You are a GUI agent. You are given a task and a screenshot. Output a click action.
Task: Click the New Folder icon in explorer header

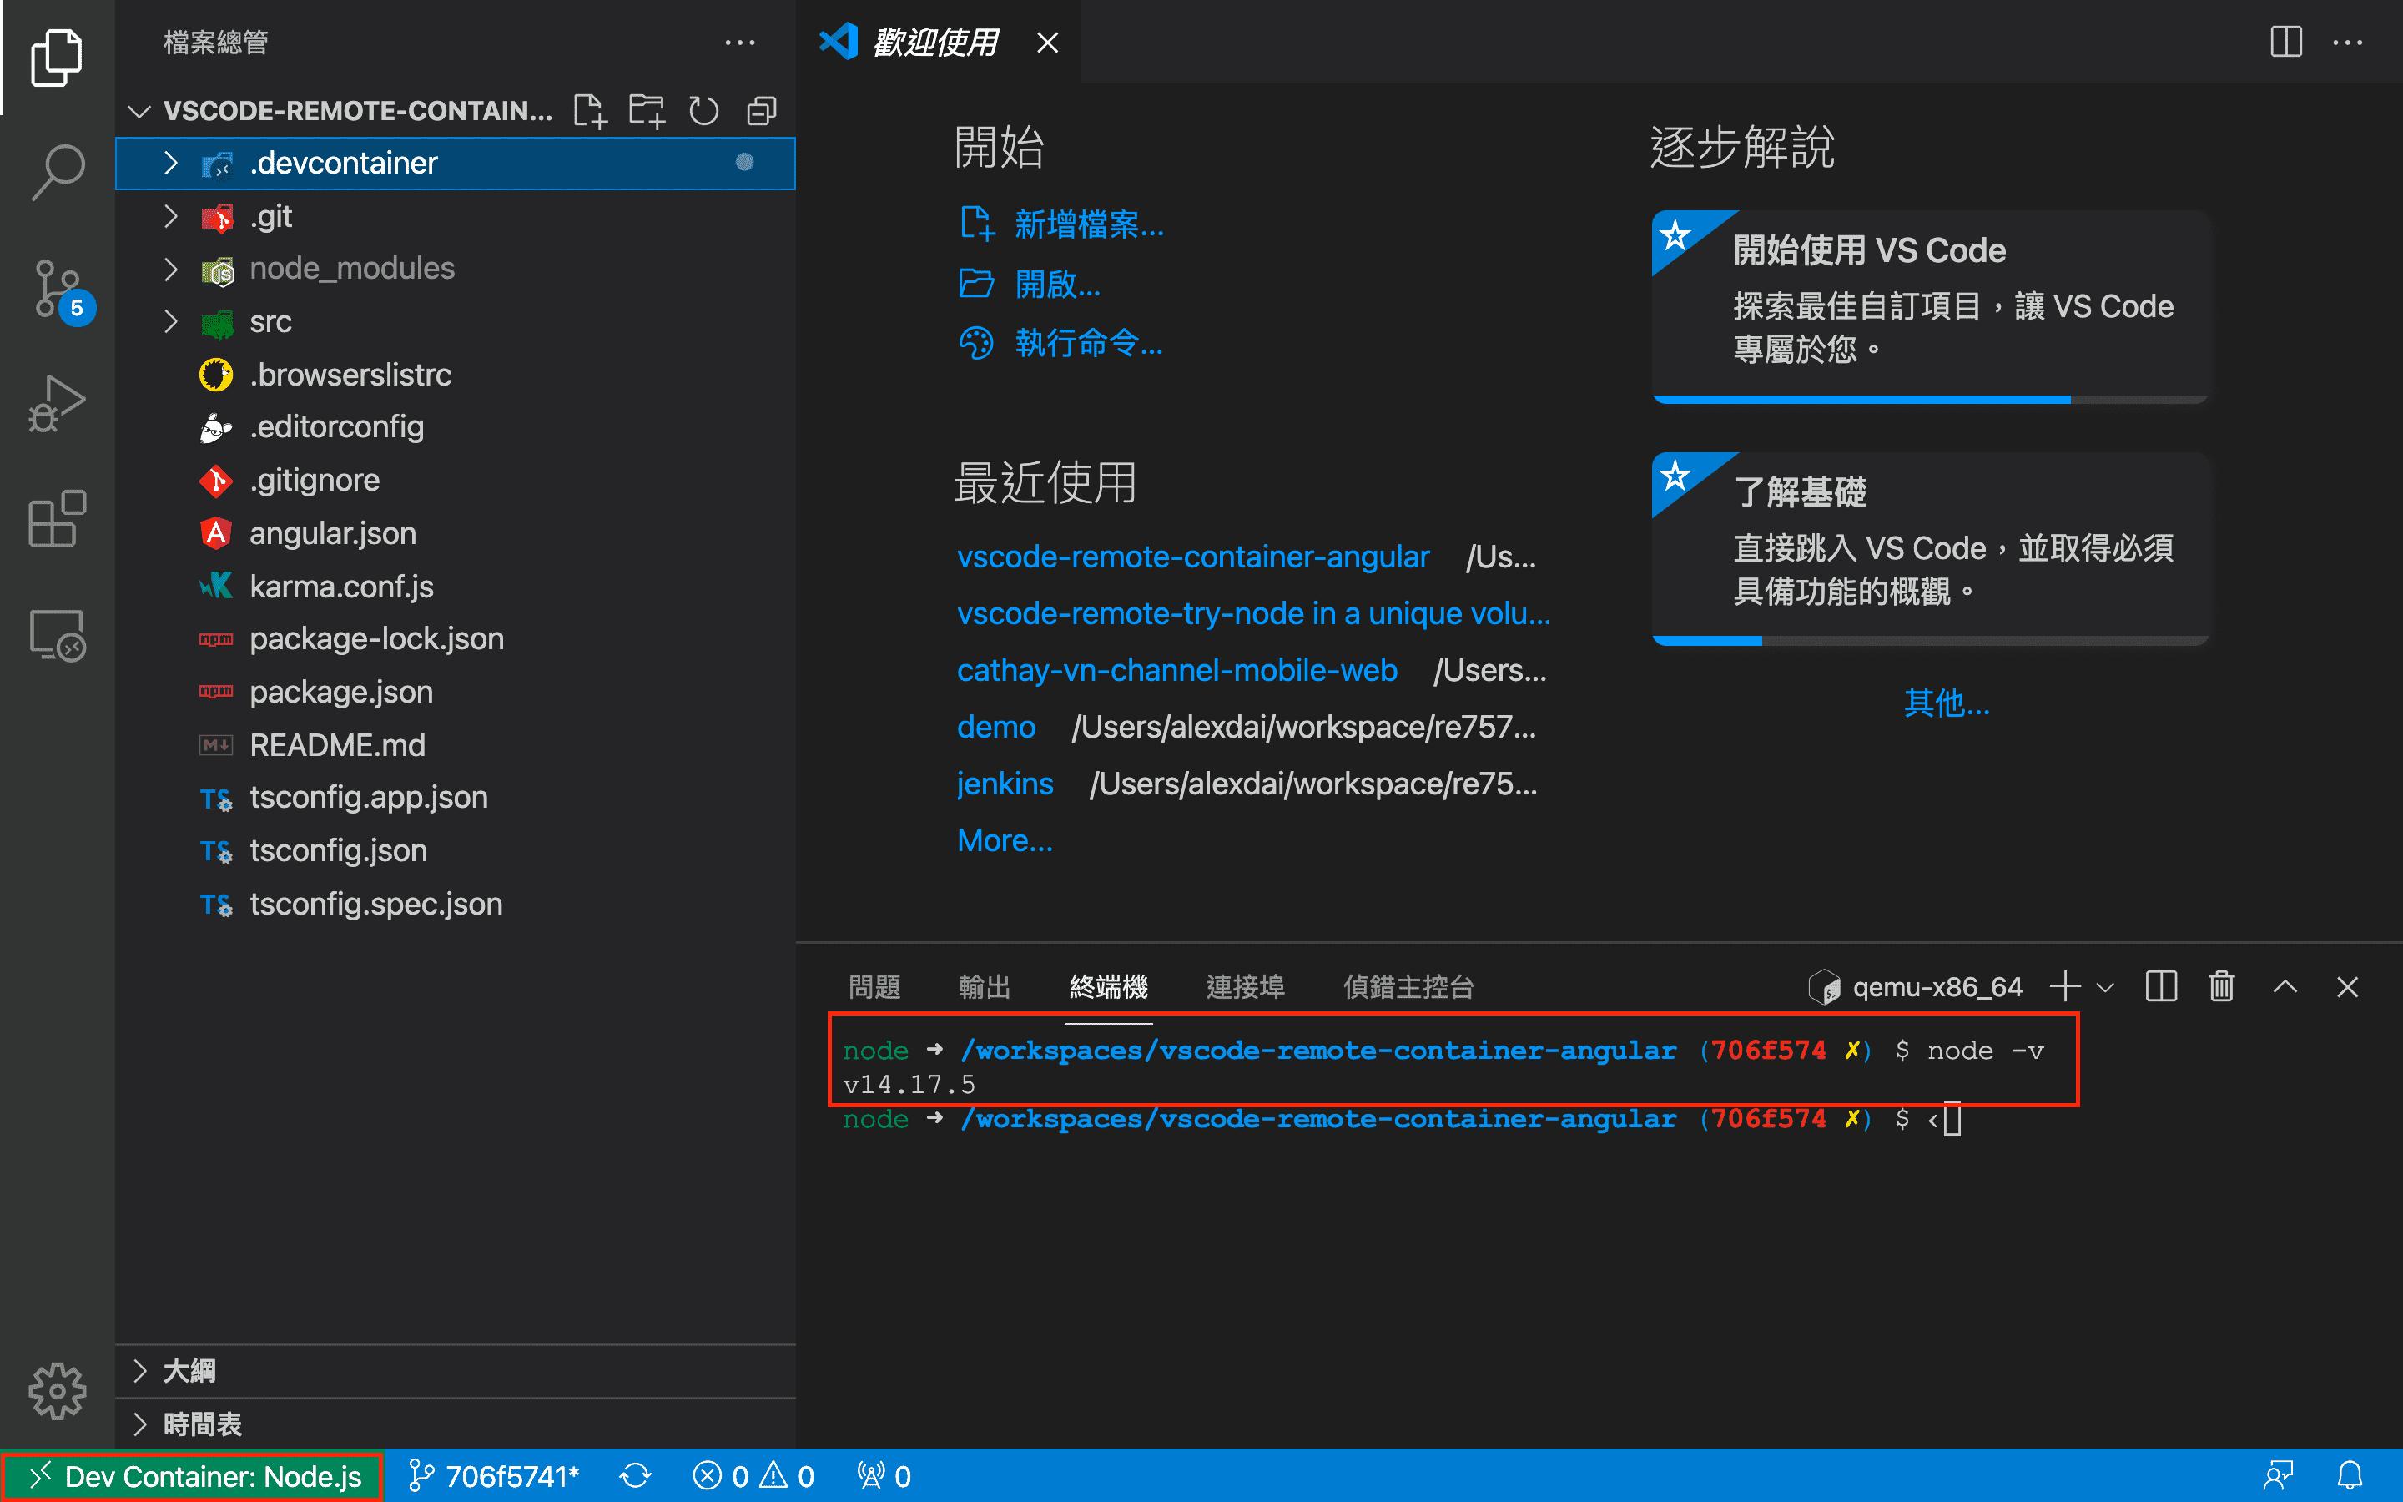(x=647, y=110)
